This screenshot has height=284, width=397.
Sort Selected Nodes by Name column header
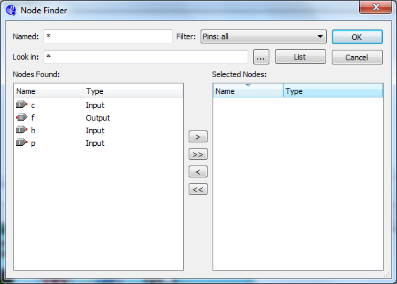pyautogui.click(x=248, y=90)
